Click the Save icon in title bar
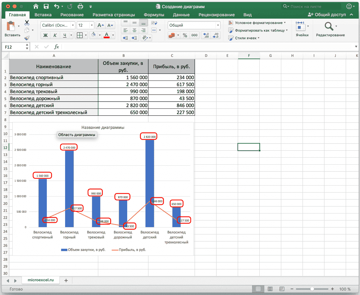This screenshot has height=295, width=360. pos(46,6)
